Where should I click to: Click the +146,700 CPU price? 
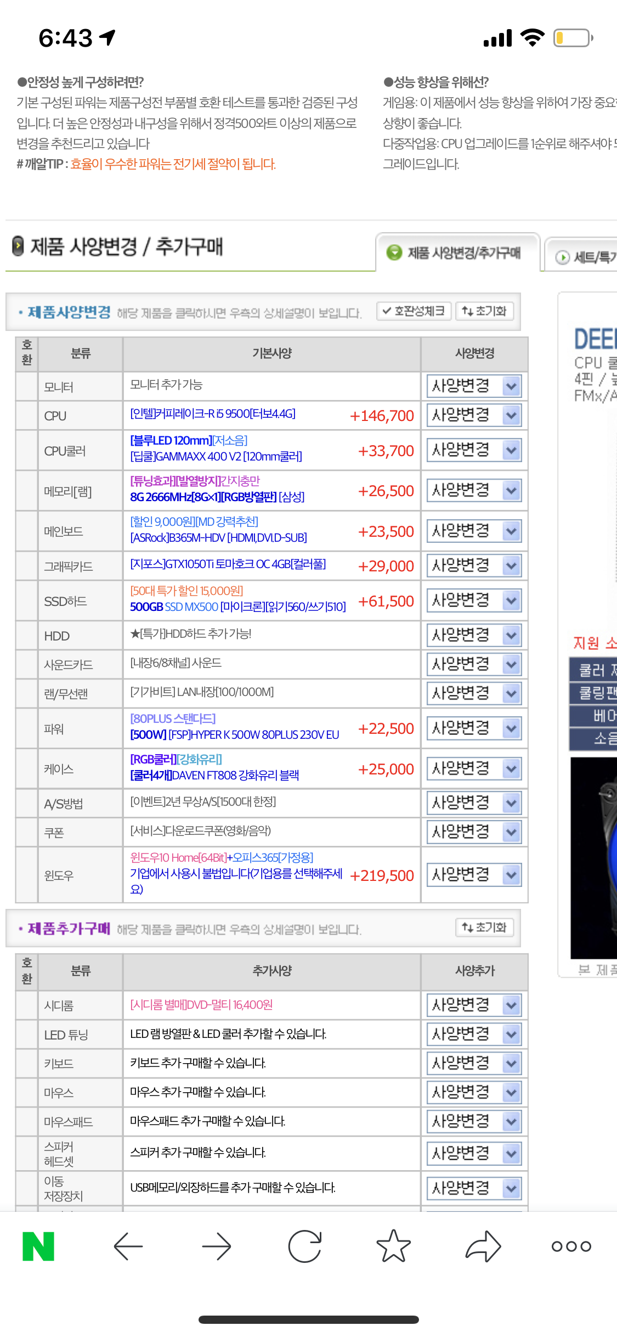click(x=382, y=415)
